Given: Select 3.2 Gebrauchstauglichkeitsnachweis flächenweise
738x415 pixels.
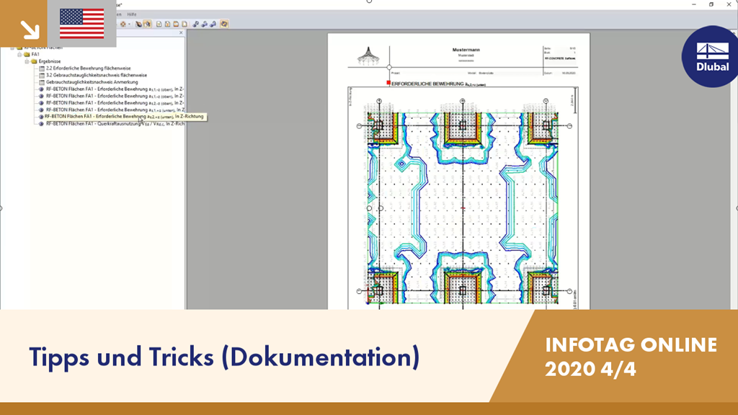Looking at the screenshot, I should point(97,75).
